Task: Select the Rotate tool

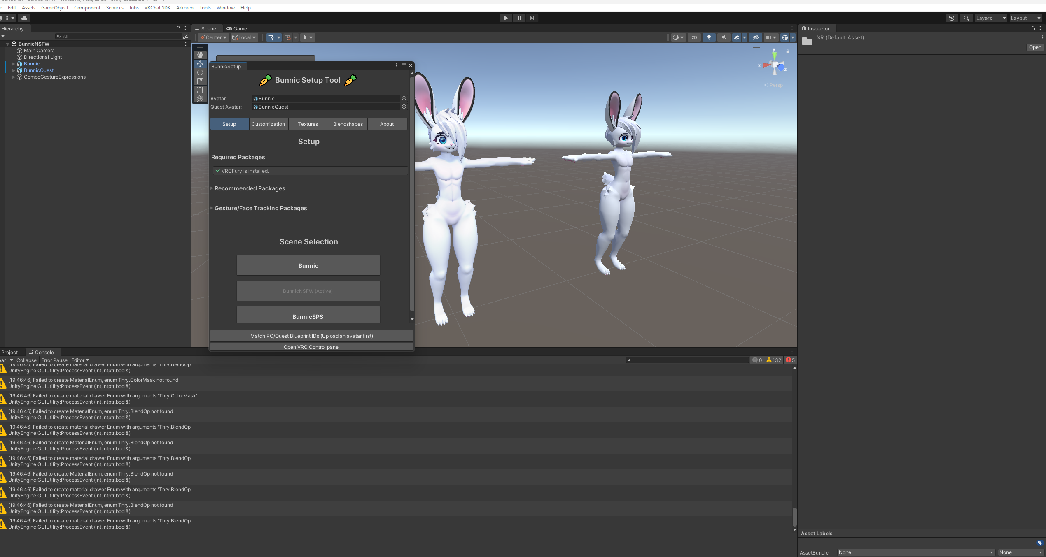Action: (x=200, y=72)
